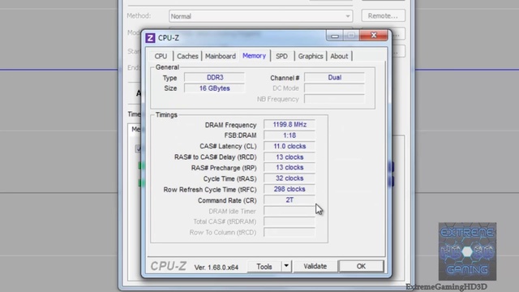Click the 32 clocks tRAS value
Viewport: 519px width, 292px height.
(x=290, y=178)
